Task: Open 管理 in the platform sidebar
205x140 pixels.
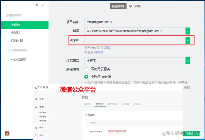Action: 41,107
